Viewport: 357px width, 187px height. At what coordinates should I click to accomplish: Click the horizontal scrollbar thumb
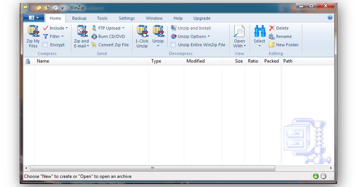point(153,168)
